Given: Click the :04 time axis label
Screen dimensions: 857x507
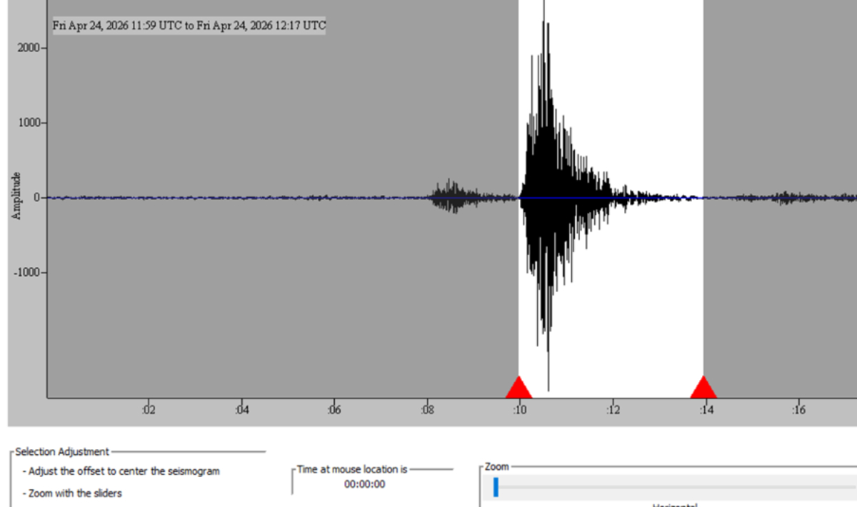Looking at the screenshot, I should pos(241,410).
